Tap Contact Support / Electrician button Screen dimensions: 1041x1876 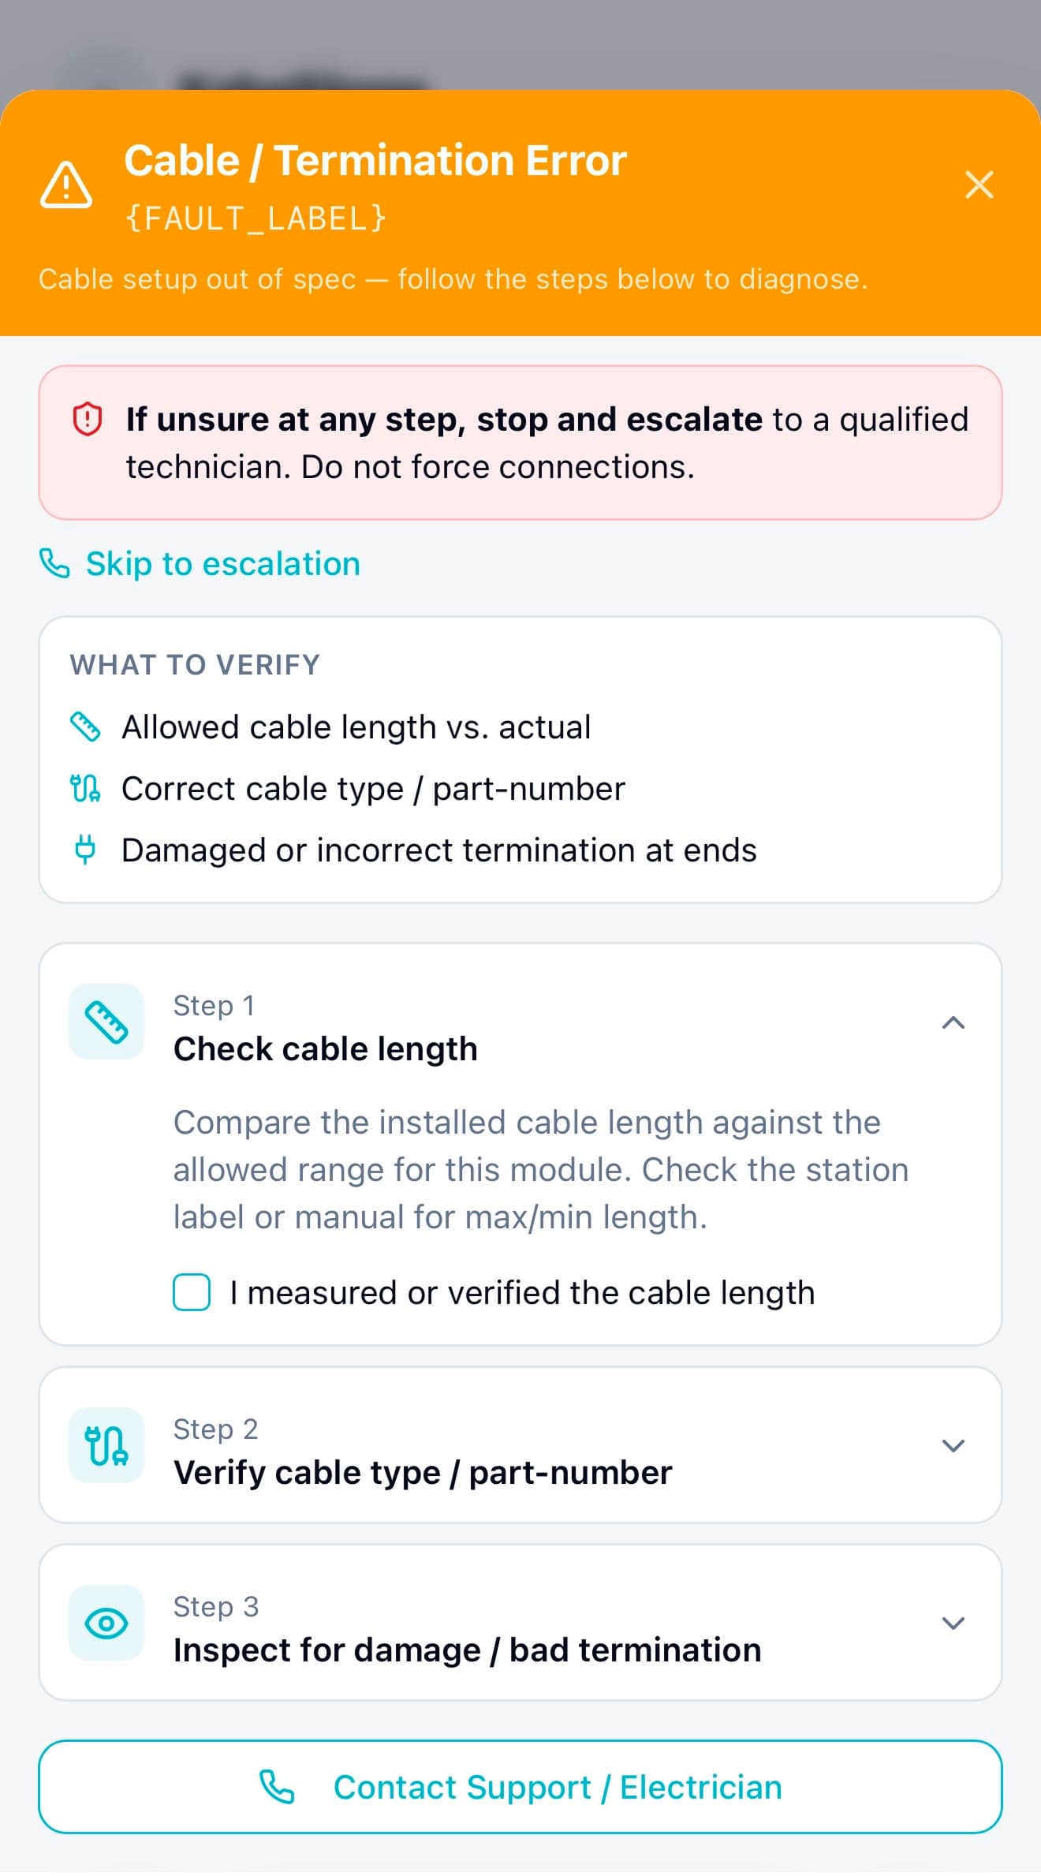(x=520, y=1787)
